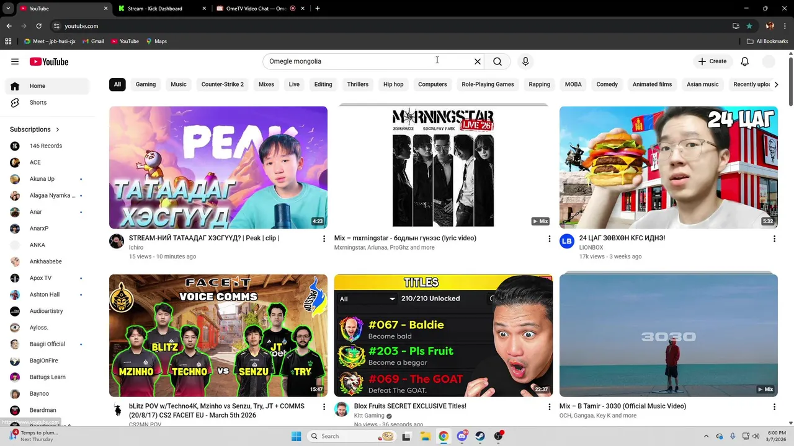Open the Baagii Official subscription
The image size is (794, 446).
tap(47, 344)
